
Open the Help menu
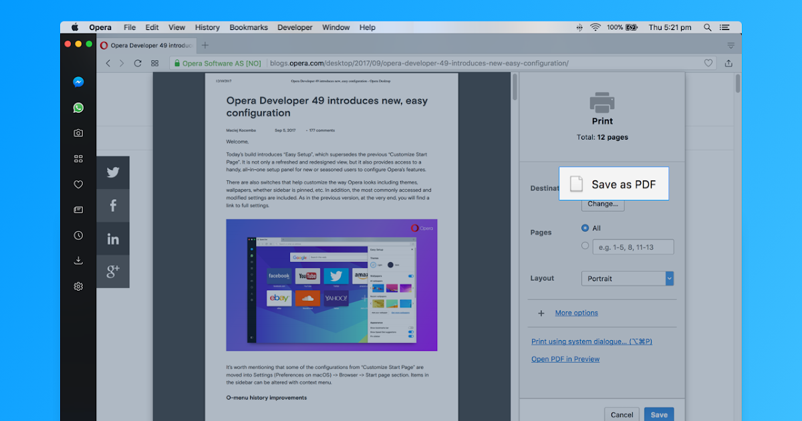coord(368,27)
